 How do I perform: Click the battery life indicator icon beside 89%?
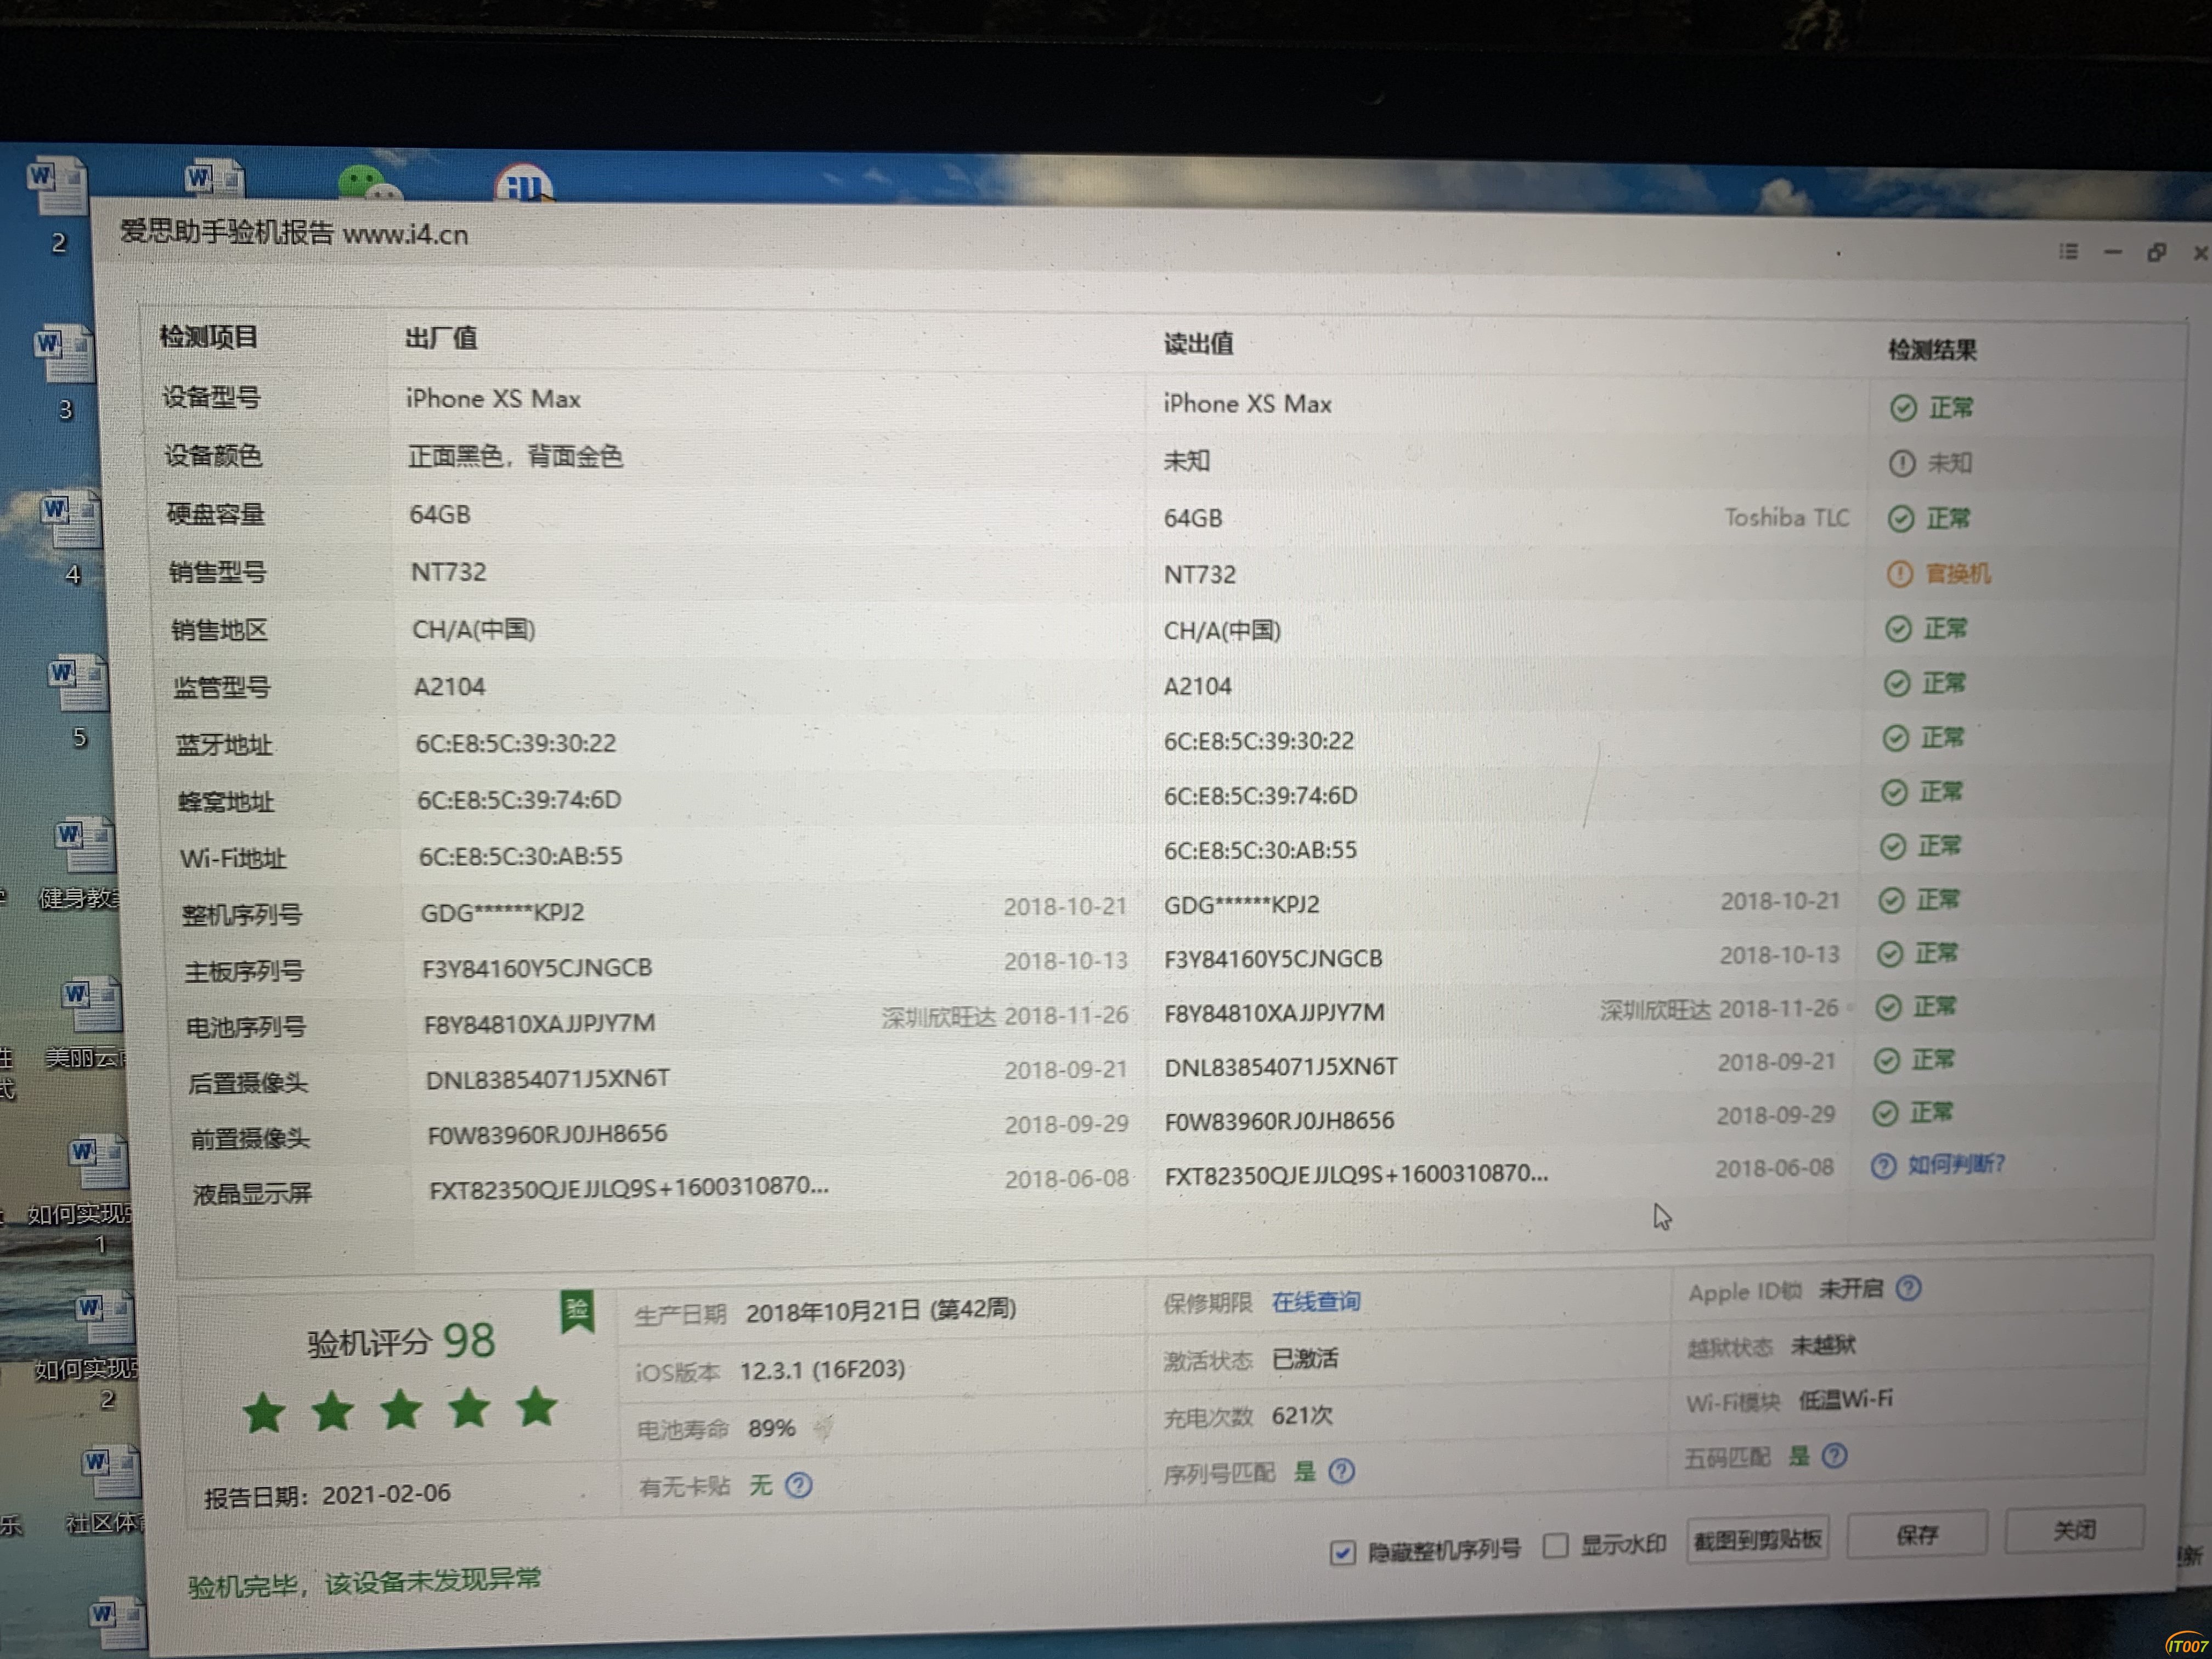coord(823,1428)
